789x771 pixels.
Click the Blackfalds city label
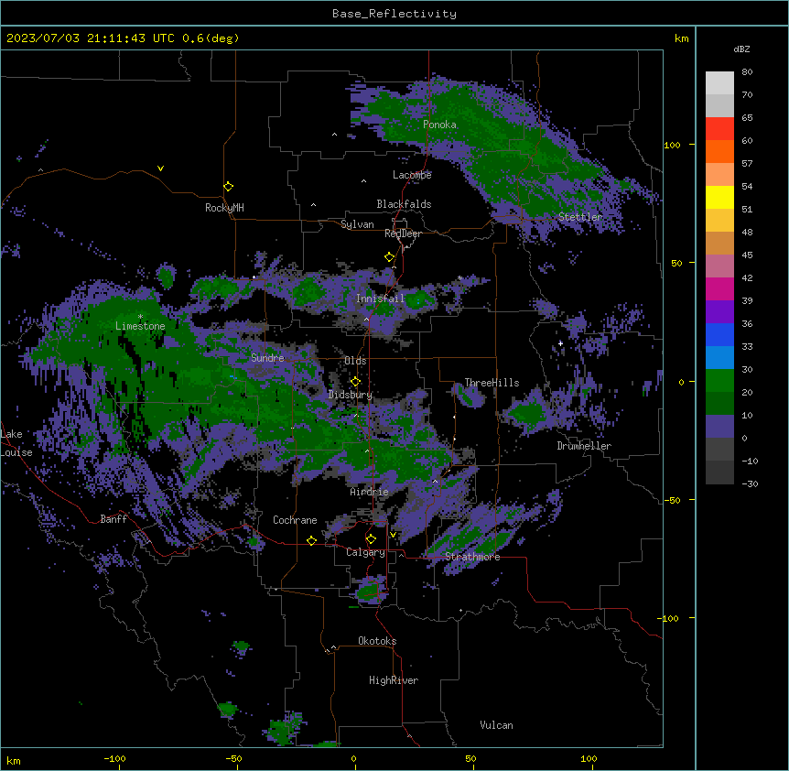point(404,204)
